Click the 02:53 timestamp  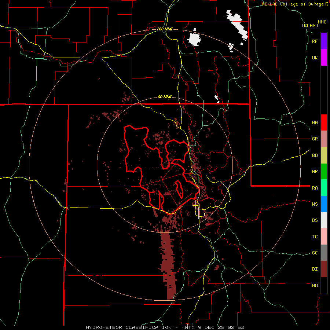pyautogui.click(x=235, y=327)
